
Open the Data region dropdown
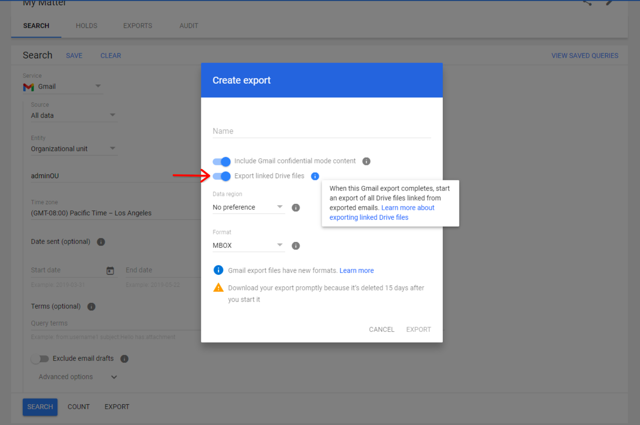click(x=248, y=207)
